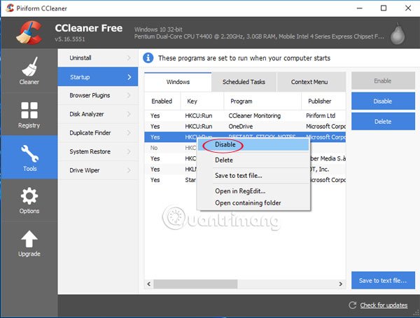
Task: Click the Check for updates link
Action: coord(384,305)
